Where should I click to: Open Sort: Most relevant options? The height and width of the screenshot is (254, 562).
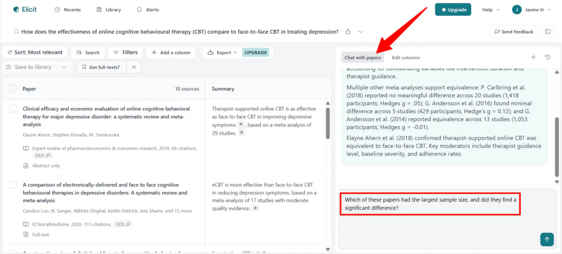click(35, 52)
